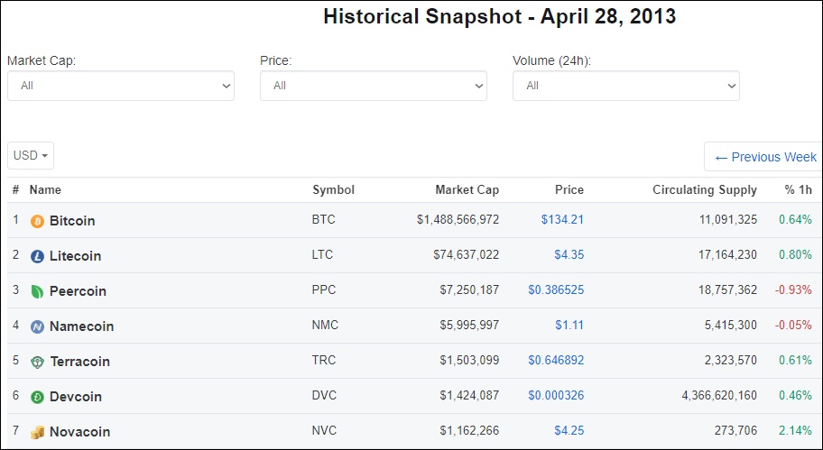
Task: Click the PPC symbol cell
Action: pyautogui.click(x=324, y=289)
